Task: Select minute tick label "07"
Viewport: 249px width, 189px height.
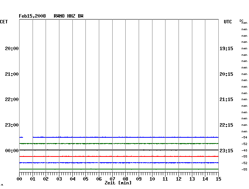Action: (x=112, y=179)
